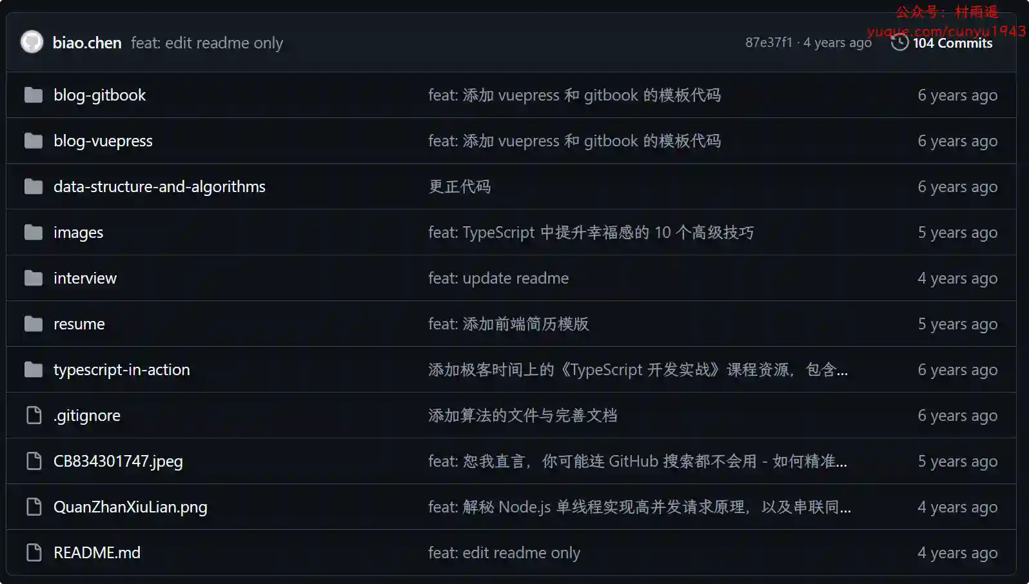Viewport: 1029px width, 584px height.
Task: Click the resume folder icon
Action: pyautogui.click(x=34, y=324)
